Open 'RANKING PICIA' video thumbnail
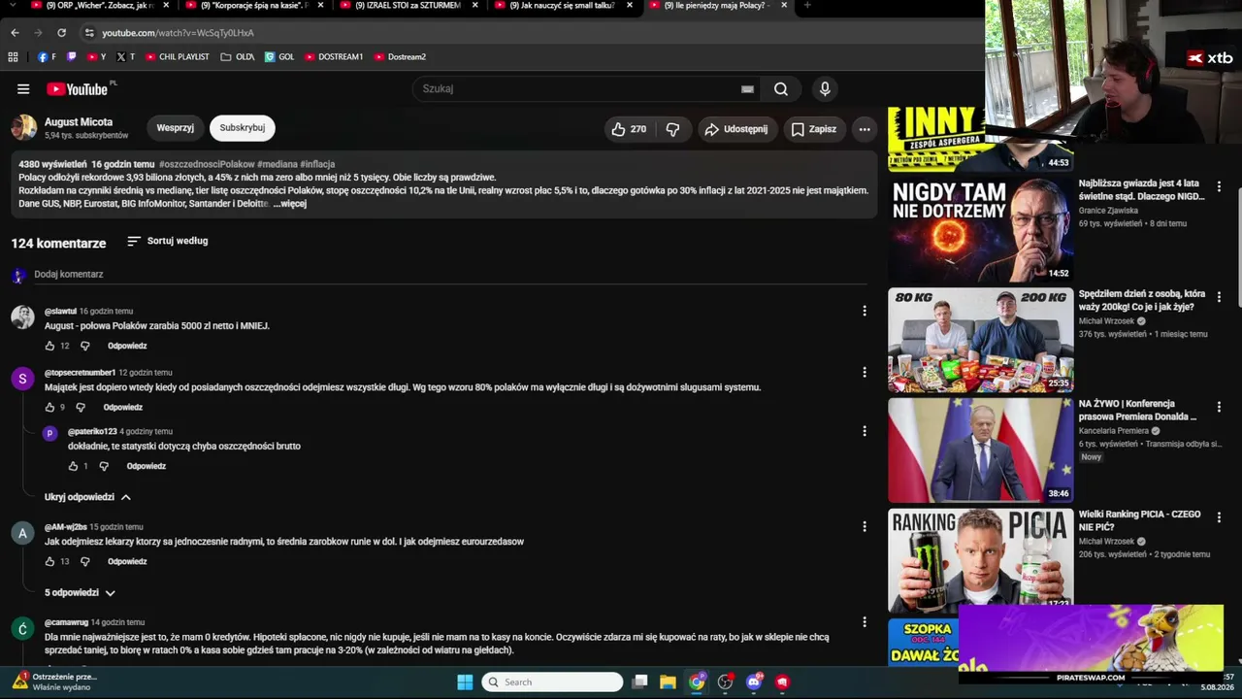Screen dimensions: 1242x699 point(981,560)
